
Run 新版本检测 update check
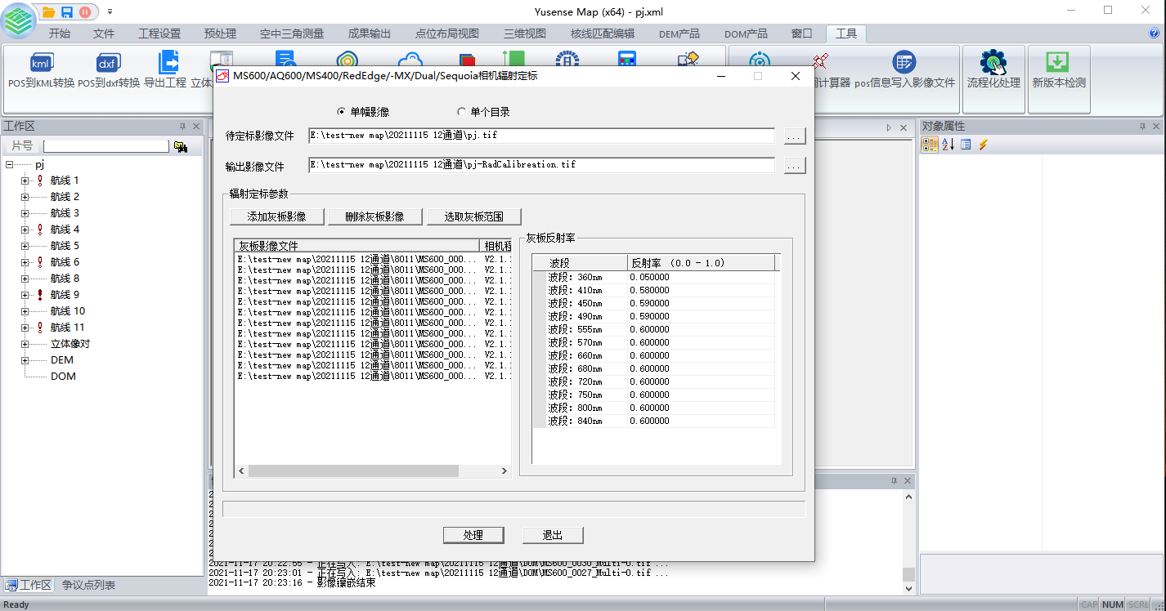click(1059, 71)
